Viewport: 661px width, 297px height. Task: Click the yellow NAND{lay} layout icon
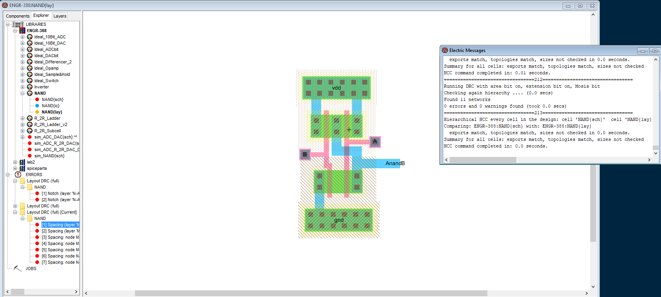click(x=37, y=112)
